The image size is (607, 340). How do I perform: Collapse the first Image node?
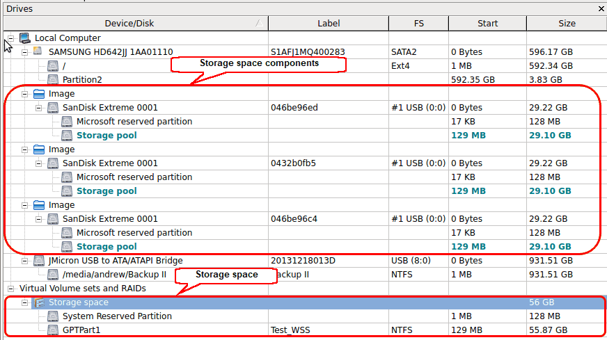25,94
